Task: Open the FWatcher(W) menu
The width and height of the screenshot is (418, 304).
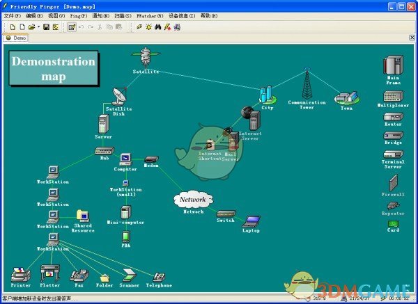Action: pos(150,16)
